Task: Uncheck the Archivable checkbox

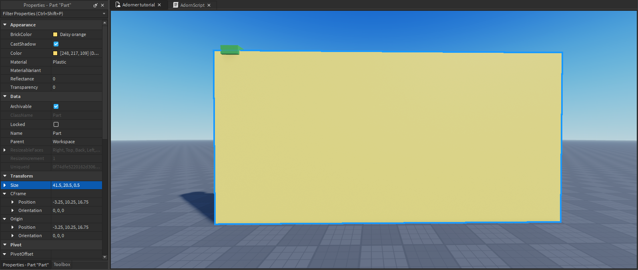Action: click(56, 106)
